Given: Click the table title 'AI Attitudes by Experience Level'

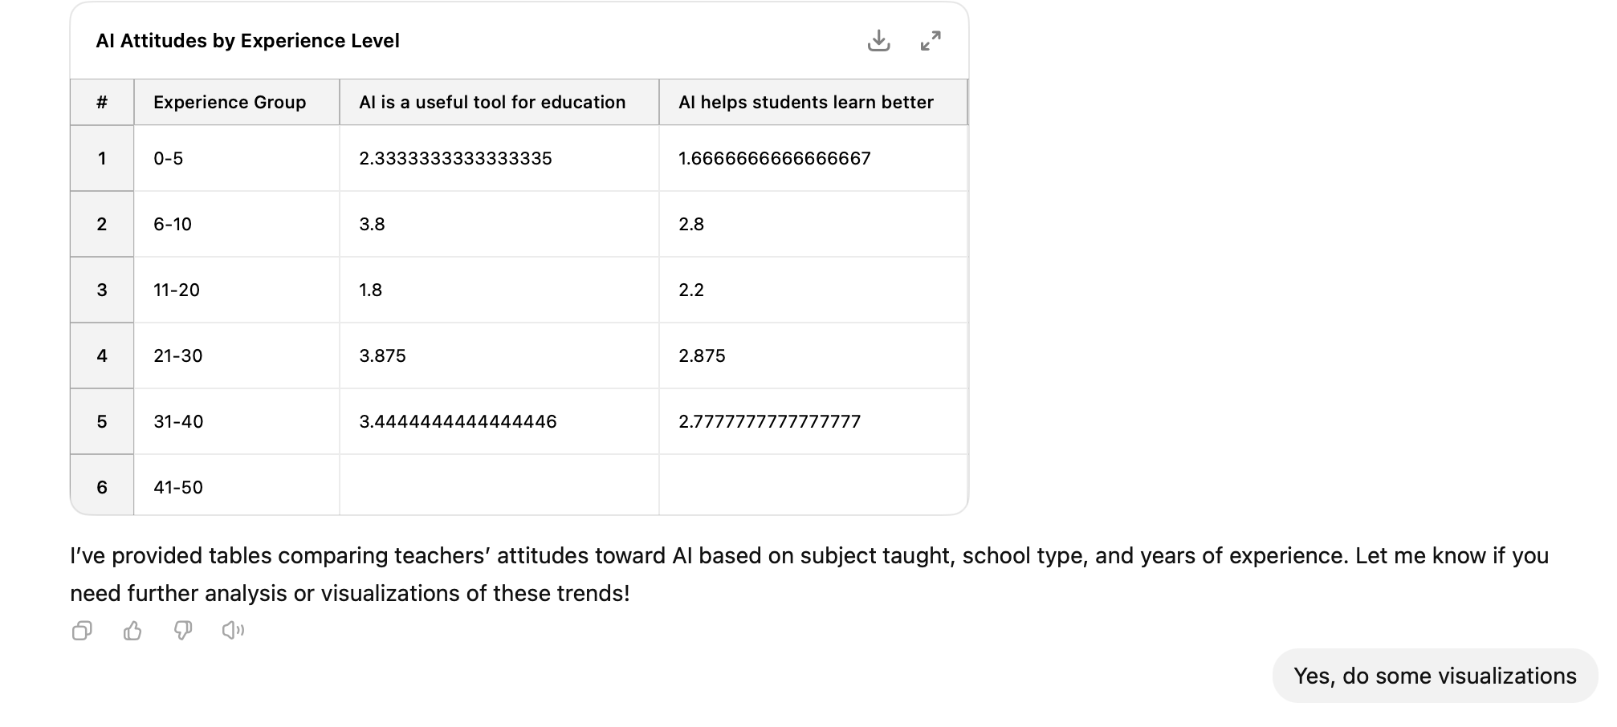Looking at the screenshot, I should tap(247, 41).
